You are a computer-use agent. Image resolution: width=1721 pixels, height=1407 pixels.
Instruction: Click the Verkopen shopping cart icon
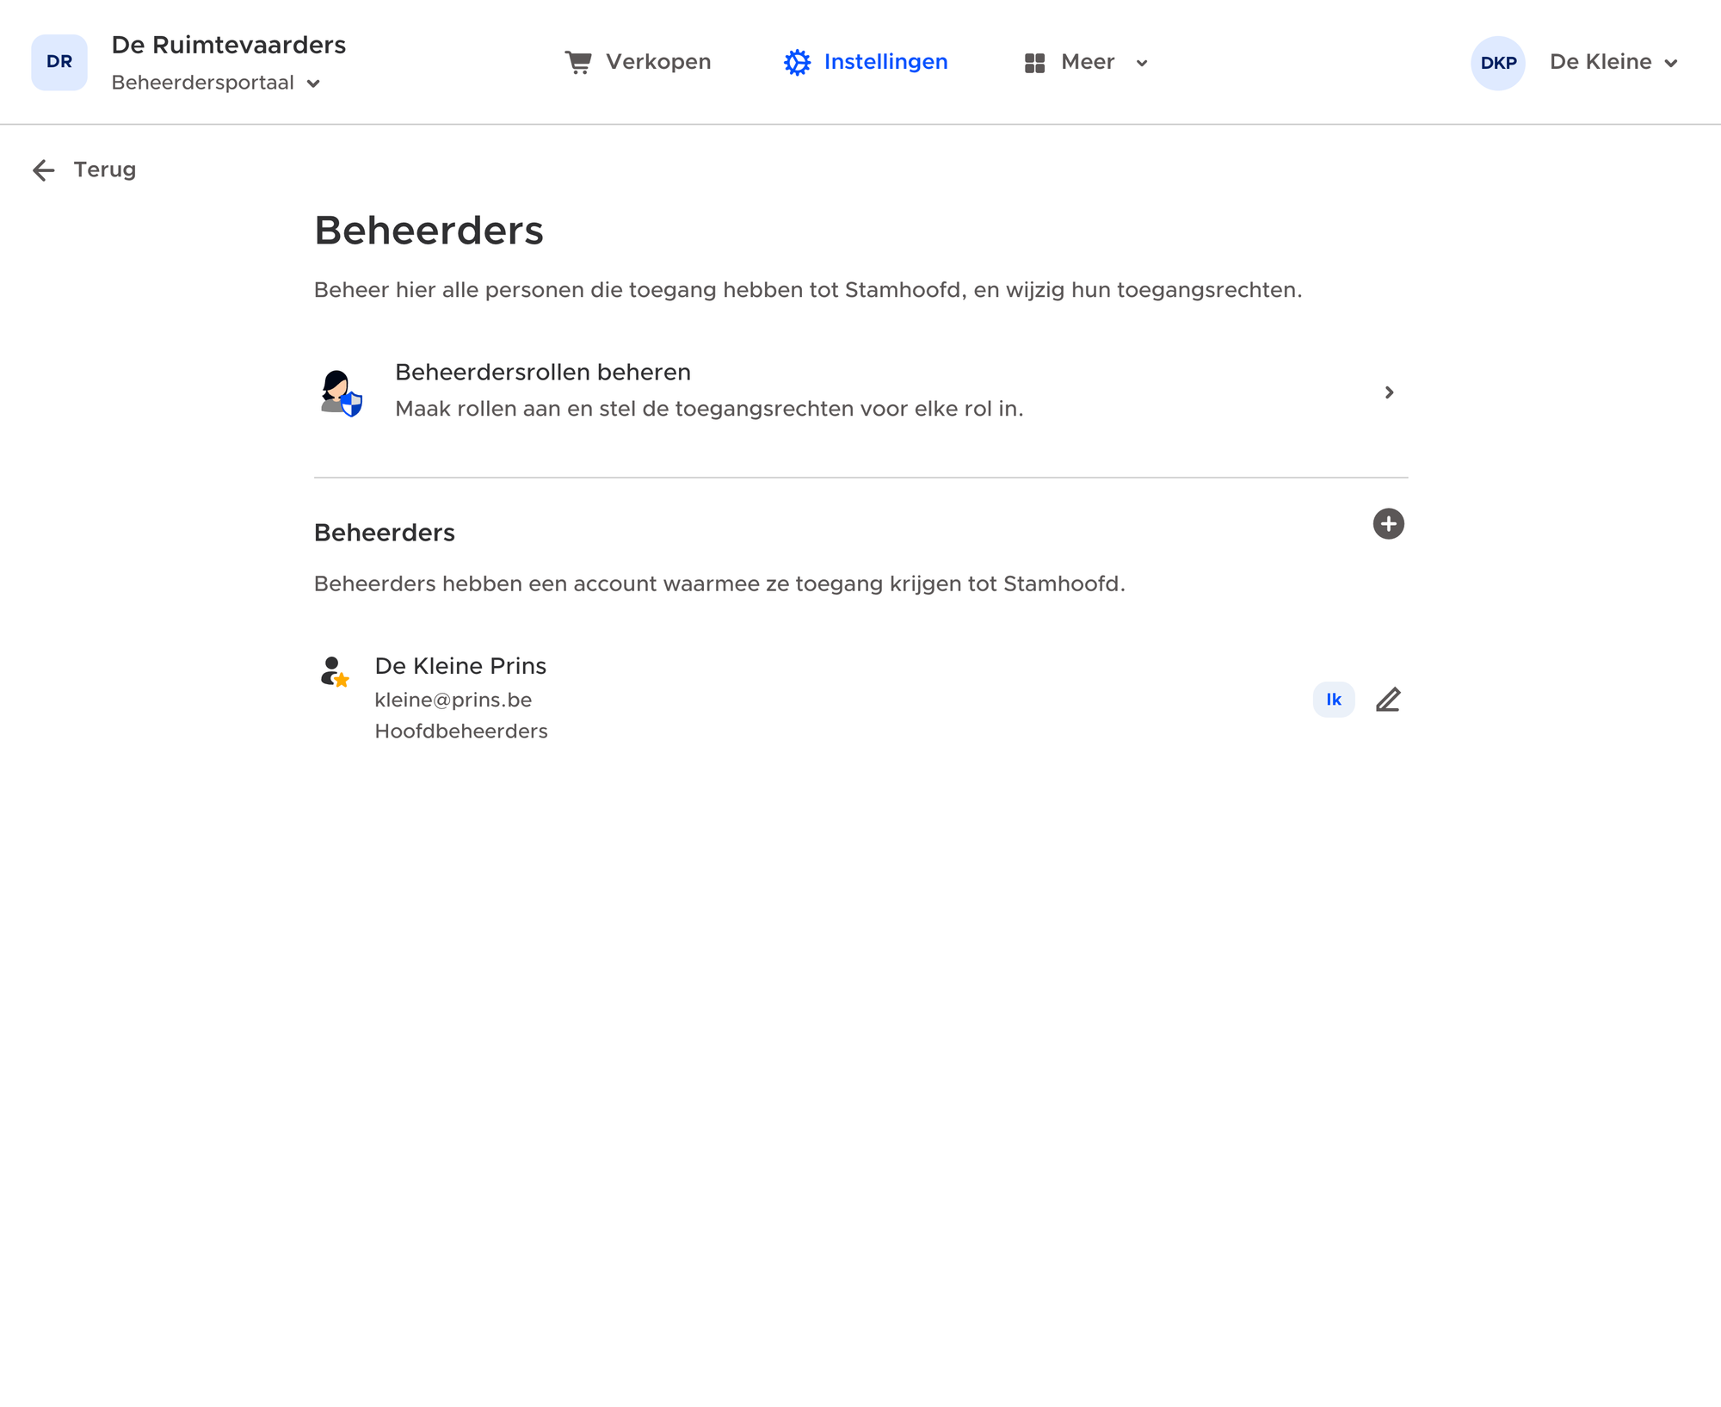coord(578,63)
